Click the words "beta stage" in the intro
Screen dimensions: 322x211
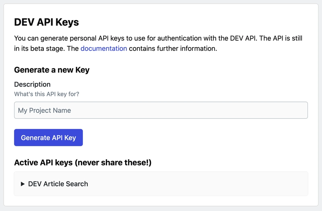[x=43, y=49]
